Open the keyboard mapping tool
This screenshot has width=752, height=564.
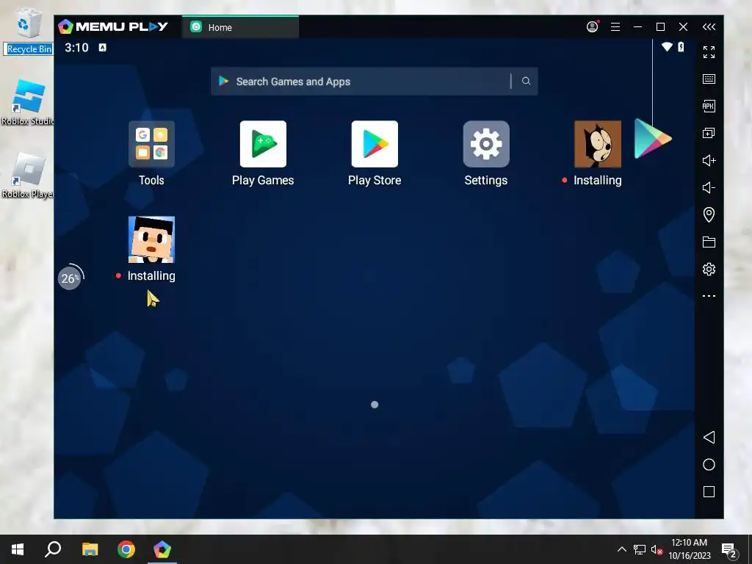pos(709,79)
